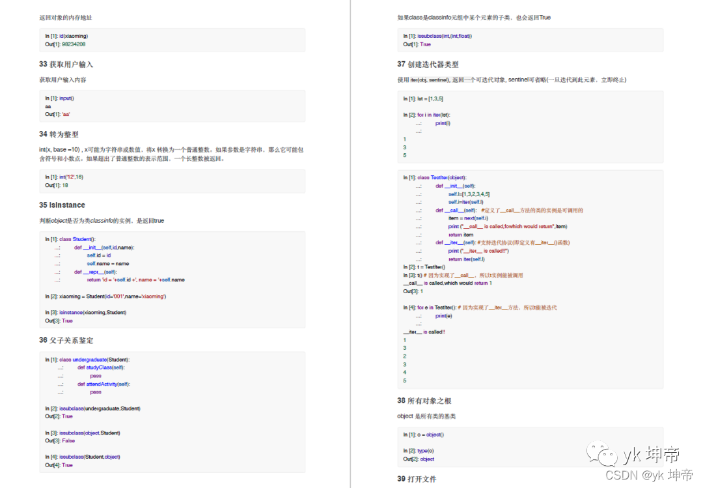This screenshot has height=488, width=703.
Task: Click the line "In [1]: class TestIter(object):"
Action: [435, 177]
